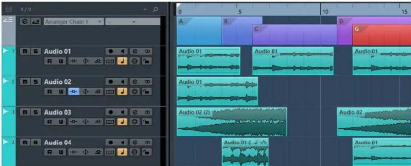Open the Arranger Chain 1 dropdown
This screenshot has height=166, width=411.
click(x=74, y=22)
